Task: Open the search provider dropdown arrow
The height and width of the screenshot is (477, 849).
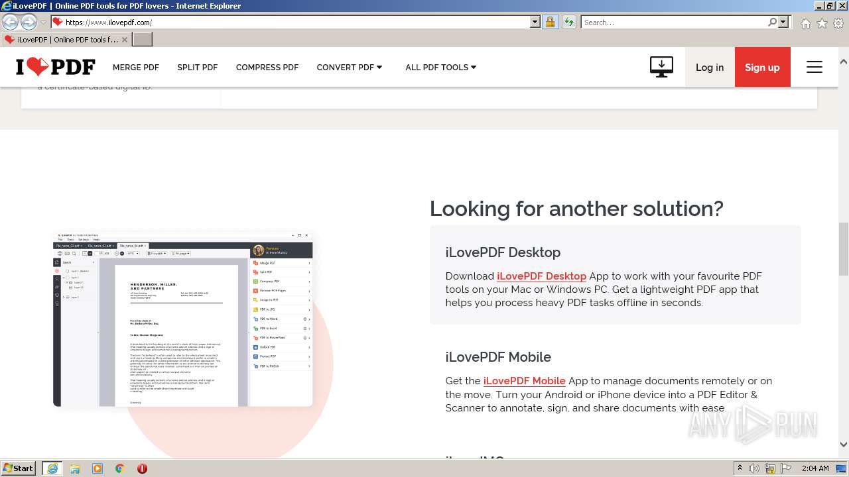Action: click(783, 22)
